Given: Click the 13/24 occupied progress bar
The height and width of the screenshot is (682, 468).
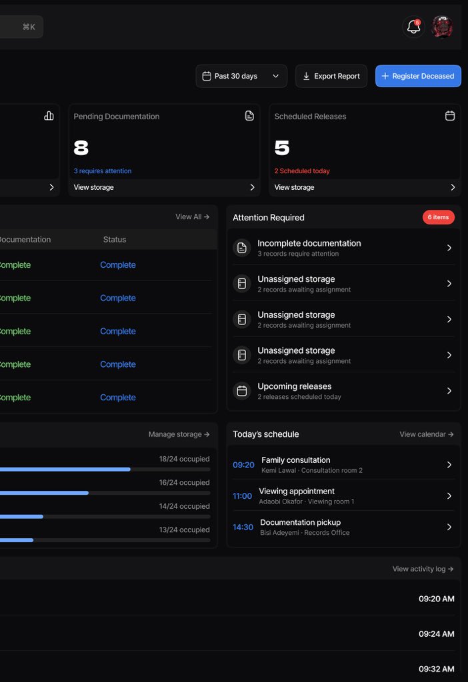Looking at the screenshot, I should [x=105, y=540].
